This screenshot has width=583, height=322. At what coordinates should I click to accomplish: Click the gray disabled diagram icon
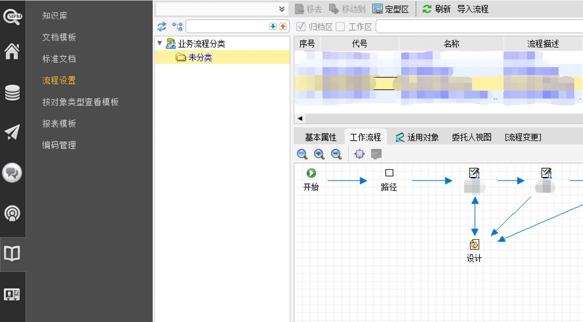pos(376,154)
